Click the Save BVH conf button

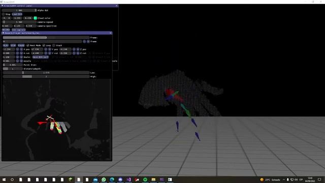(x=41, y=57)
